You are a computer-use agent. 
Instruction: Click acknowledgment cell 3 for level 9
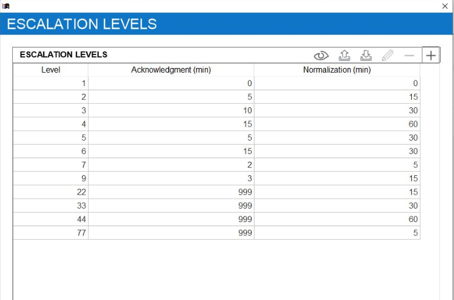click(x=171, y=179)
